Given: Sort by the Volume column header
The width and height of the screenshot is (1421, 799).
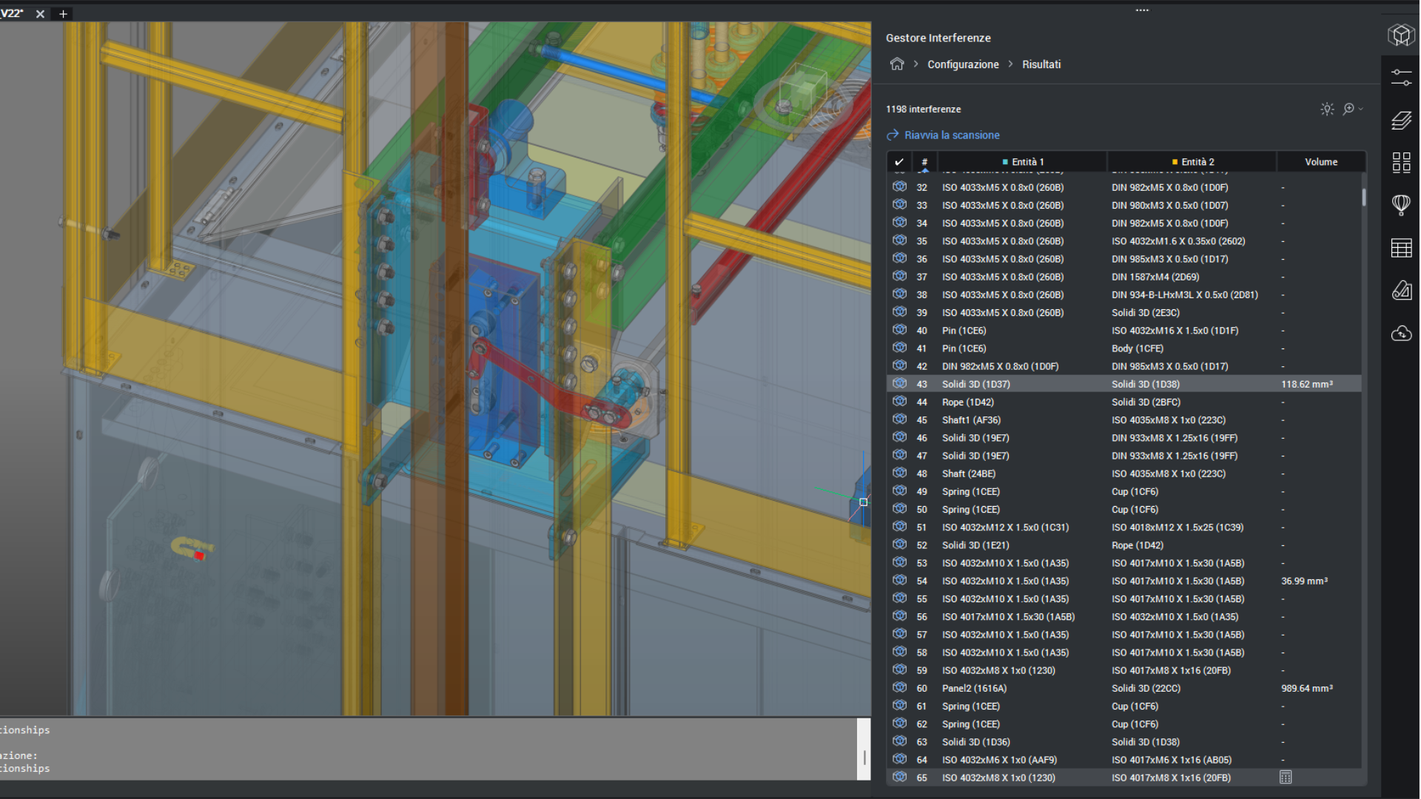Looking at the screenshot, I should pyautogui.click(x=1320, y=162).
